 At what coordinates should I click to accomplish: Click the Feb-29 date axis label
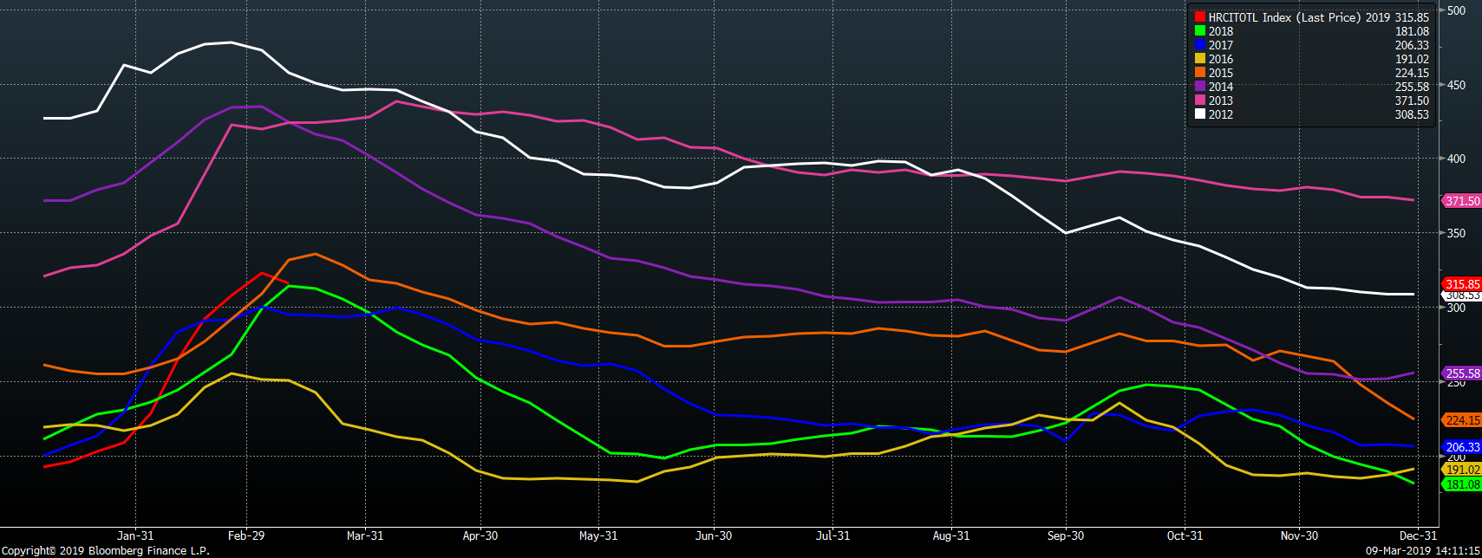[246, 535]
